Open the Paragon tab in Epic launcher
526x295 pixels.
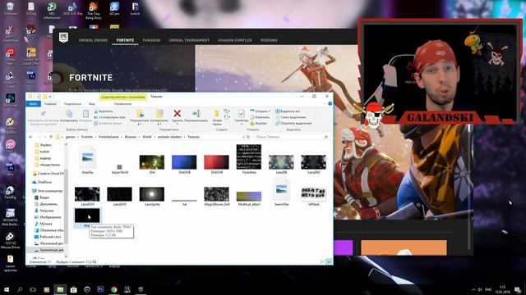[151, 40]
